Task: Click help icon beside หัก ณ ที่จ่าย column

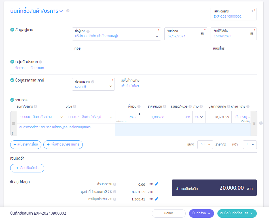Action: coord(248,106)
